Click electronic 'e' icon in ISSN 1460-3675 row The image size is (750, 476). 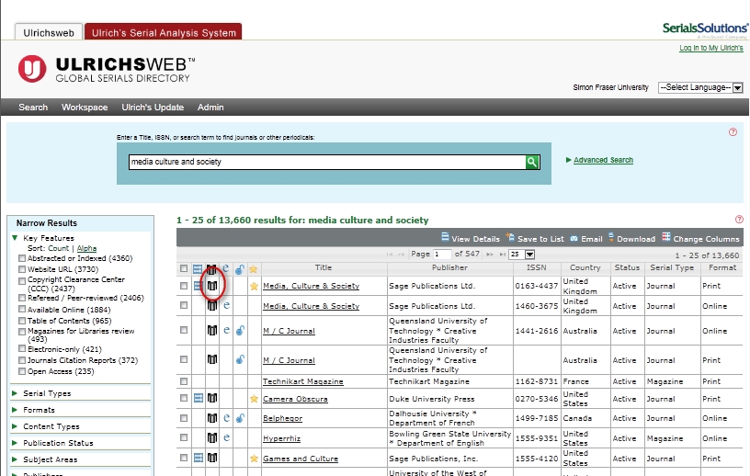pyautogui.click(x=226, y=305)
